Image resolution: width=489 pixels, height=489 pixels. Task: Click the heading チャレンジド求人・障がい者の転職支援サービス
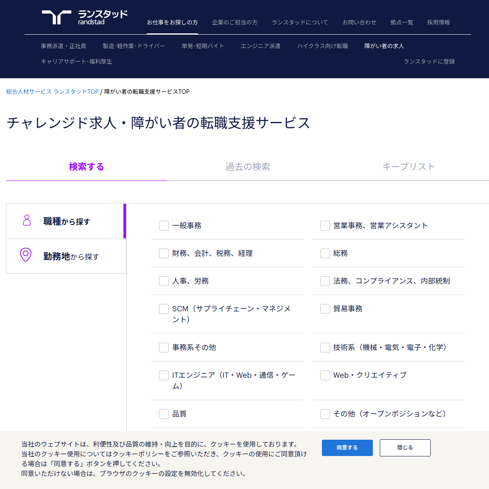point(159,123)
